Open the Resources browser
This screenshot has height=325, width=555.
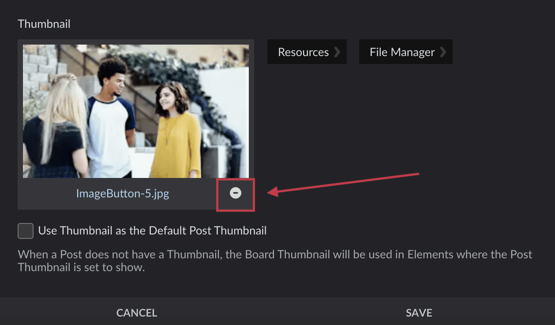[307, 52]
